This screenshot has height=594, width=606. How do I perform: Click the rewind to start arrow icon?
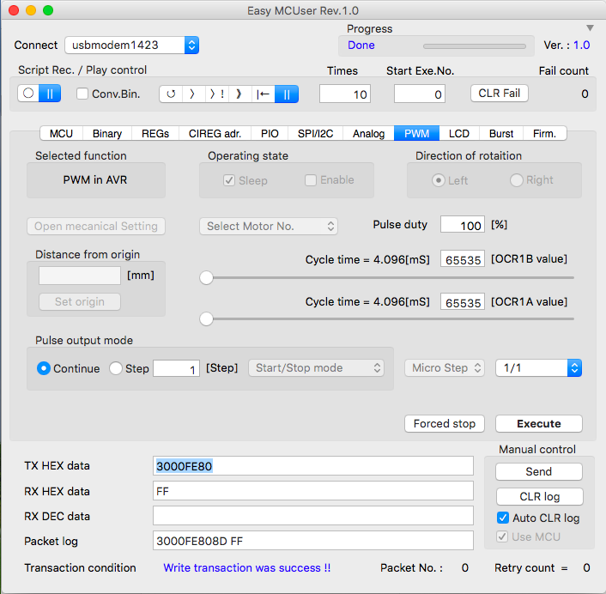[x=264, y=94]
